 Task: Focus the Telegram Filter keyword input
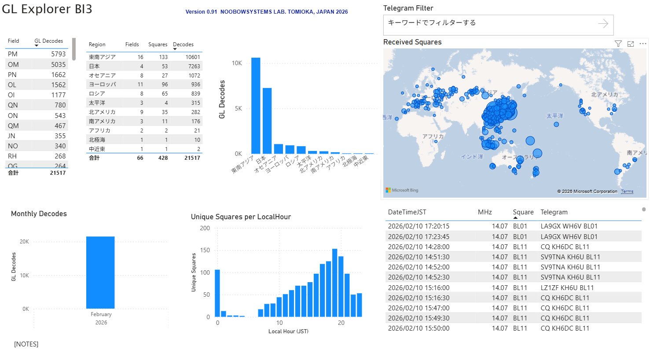coord(488,23)
